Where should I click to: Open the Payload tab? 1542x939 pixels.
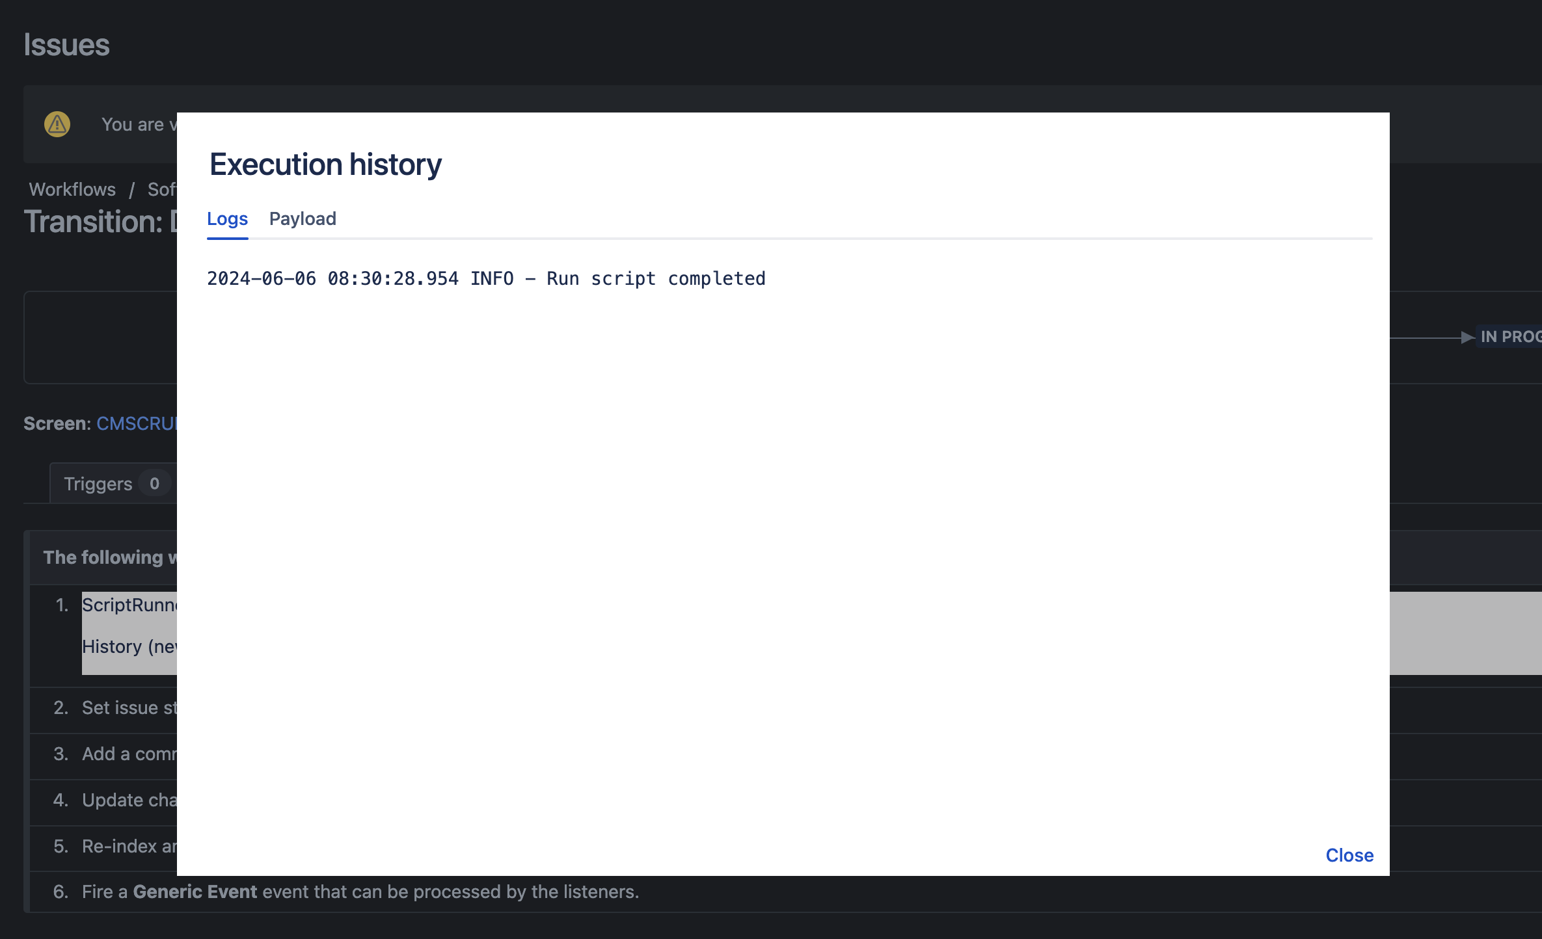303,219
